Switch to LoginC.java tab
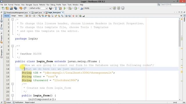Screen dimensions: 186x104 click(x=38, y=12)
